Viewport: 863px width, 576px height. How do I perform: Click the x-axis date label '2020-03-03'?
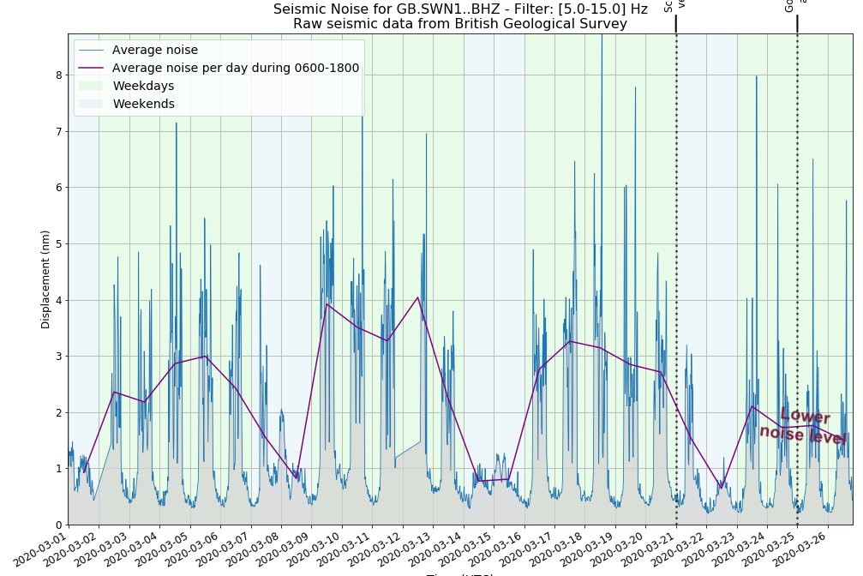tap(102, 549)
